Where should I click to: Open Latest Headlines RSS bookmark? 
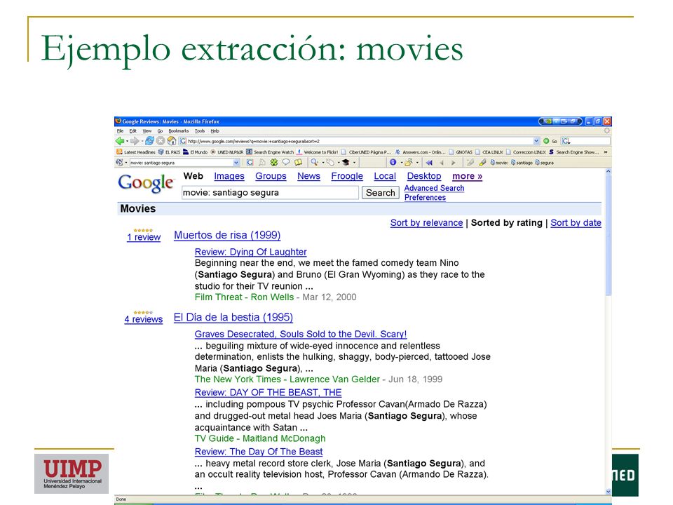pyautogui.click(x=135, y=152)
